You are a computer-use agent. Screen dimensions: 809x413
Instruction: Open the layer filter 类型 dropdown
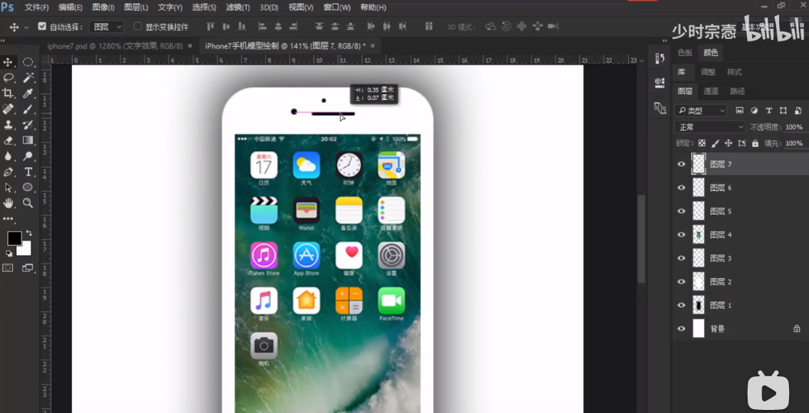coord(701,110)
